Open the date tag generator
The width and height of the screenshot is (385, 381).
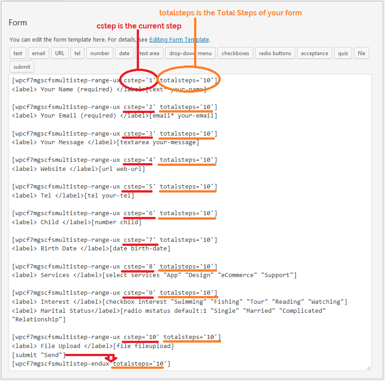124,53
